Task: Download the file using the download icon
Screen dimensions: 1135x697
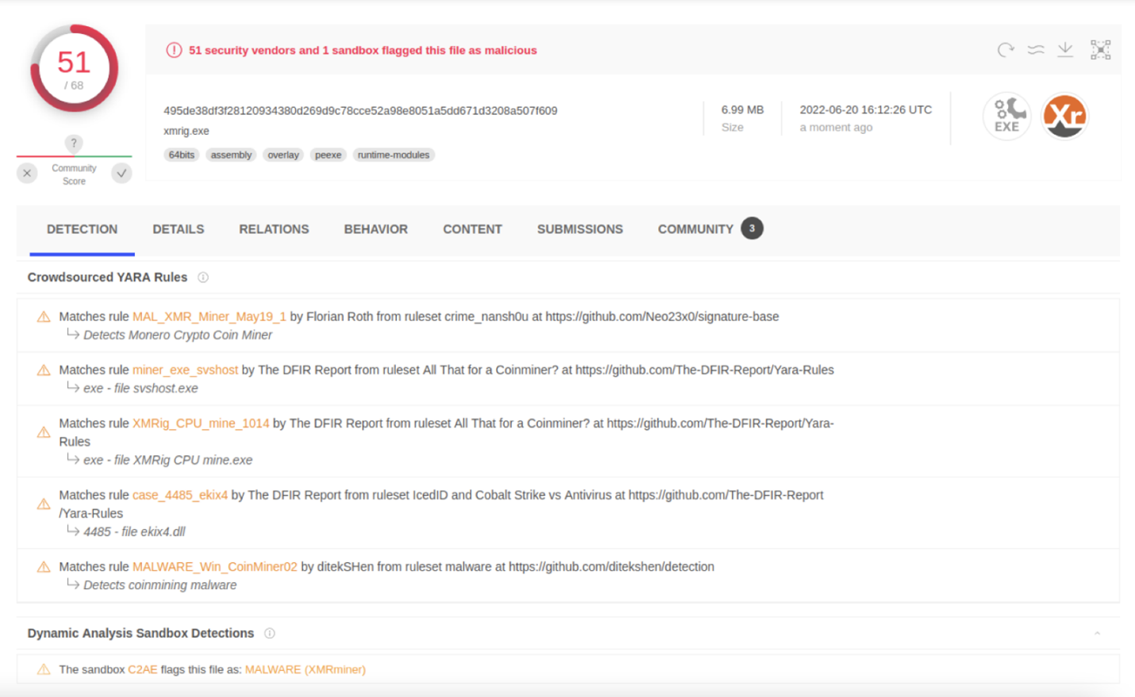Action: (x=1065, y=50)
